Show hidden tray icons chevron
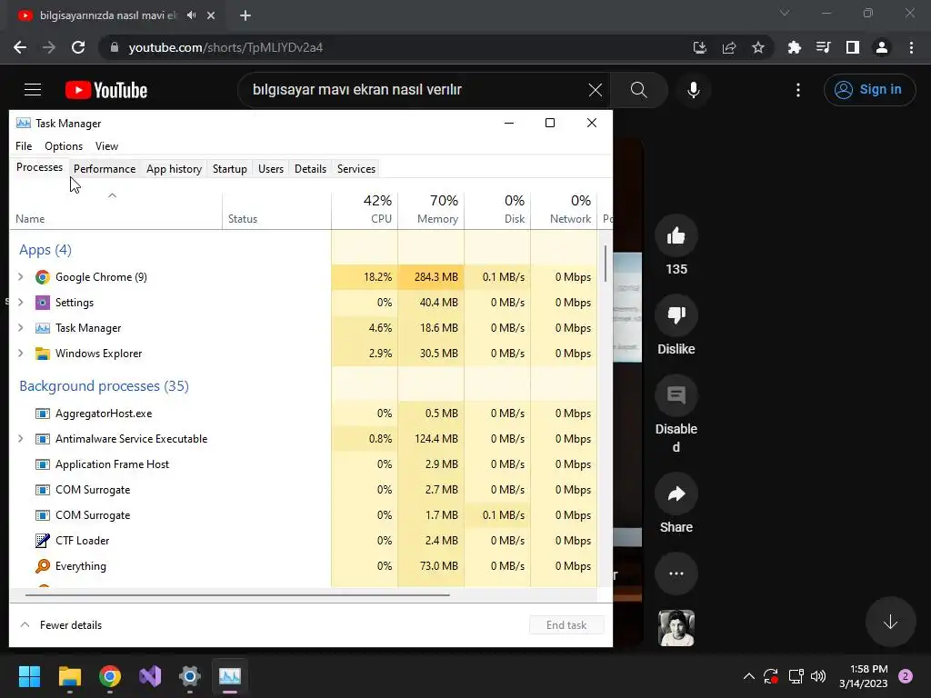The image size is (931, 698). [x=749, y=676]
